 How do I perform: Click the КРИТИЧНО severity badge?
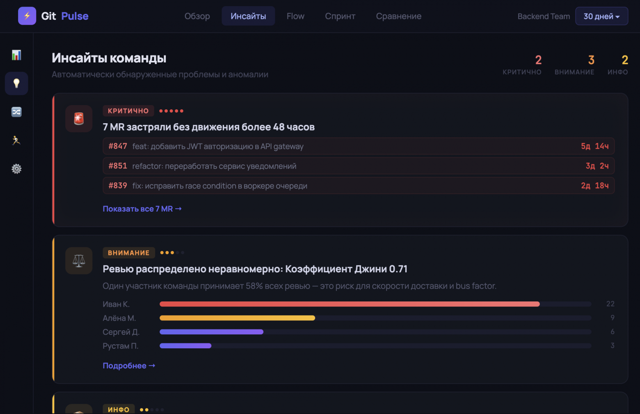[x=128, y=111]
